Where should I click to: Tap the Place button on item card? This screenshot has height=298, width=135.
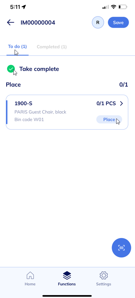click(109, 119)
